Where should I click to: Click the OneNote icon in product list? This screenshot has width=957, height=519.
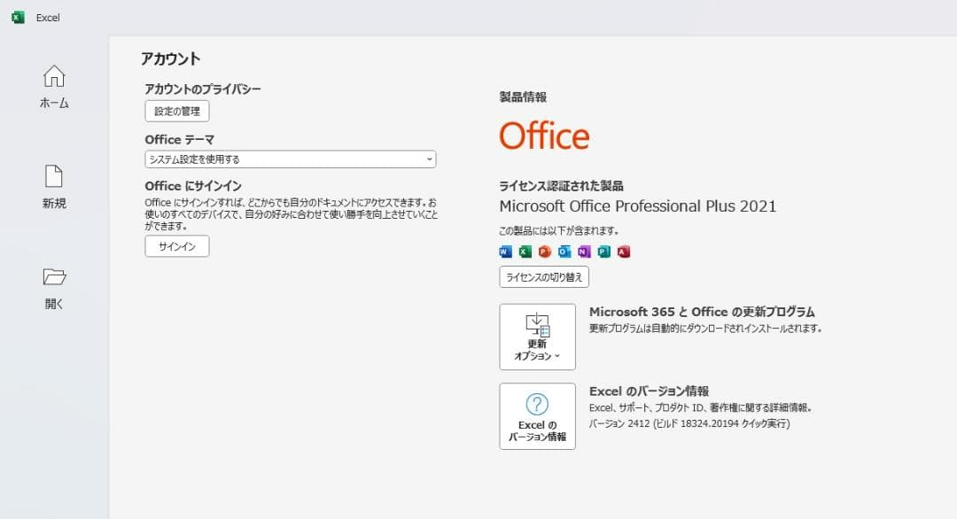(x=584, y=252)
